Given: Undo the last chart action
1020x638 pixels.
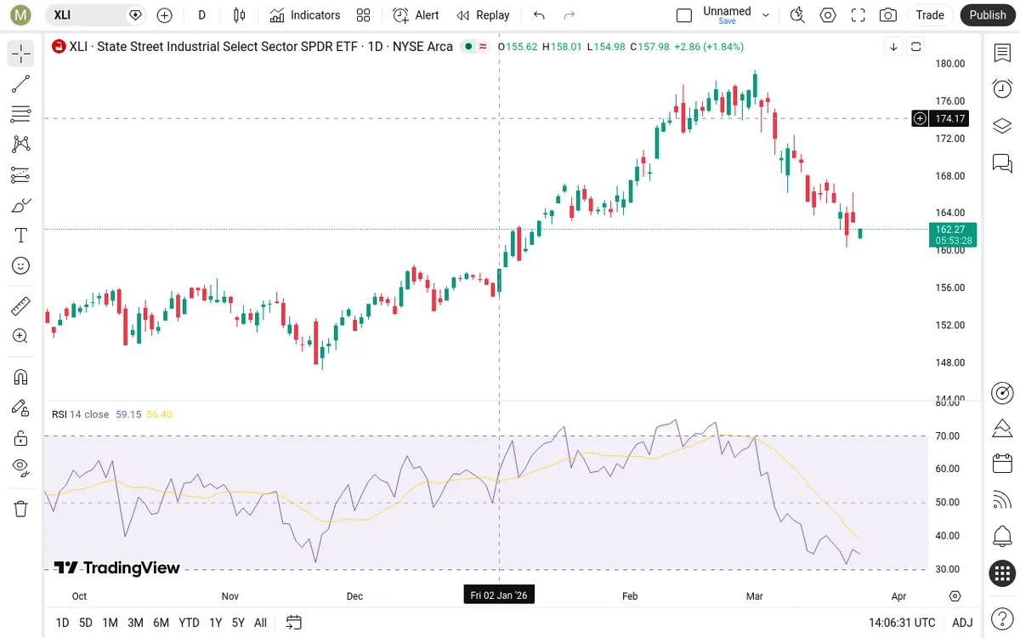Looking at the screenshot, I should pyautogui.click(x=539, y=14).
